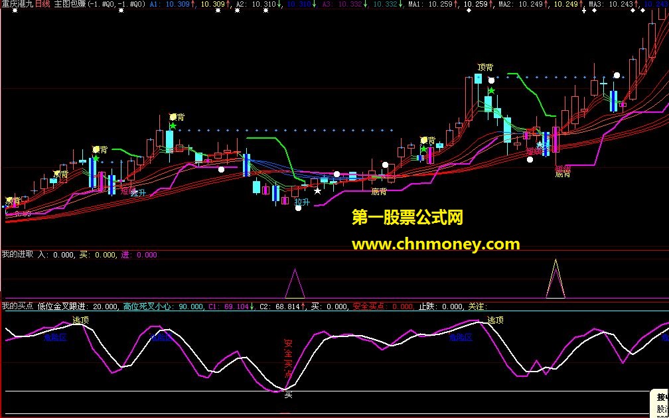669x418 pixels.
Task: Click the white 买 signal below the oscillator trough
Action: tap(289, 395)
